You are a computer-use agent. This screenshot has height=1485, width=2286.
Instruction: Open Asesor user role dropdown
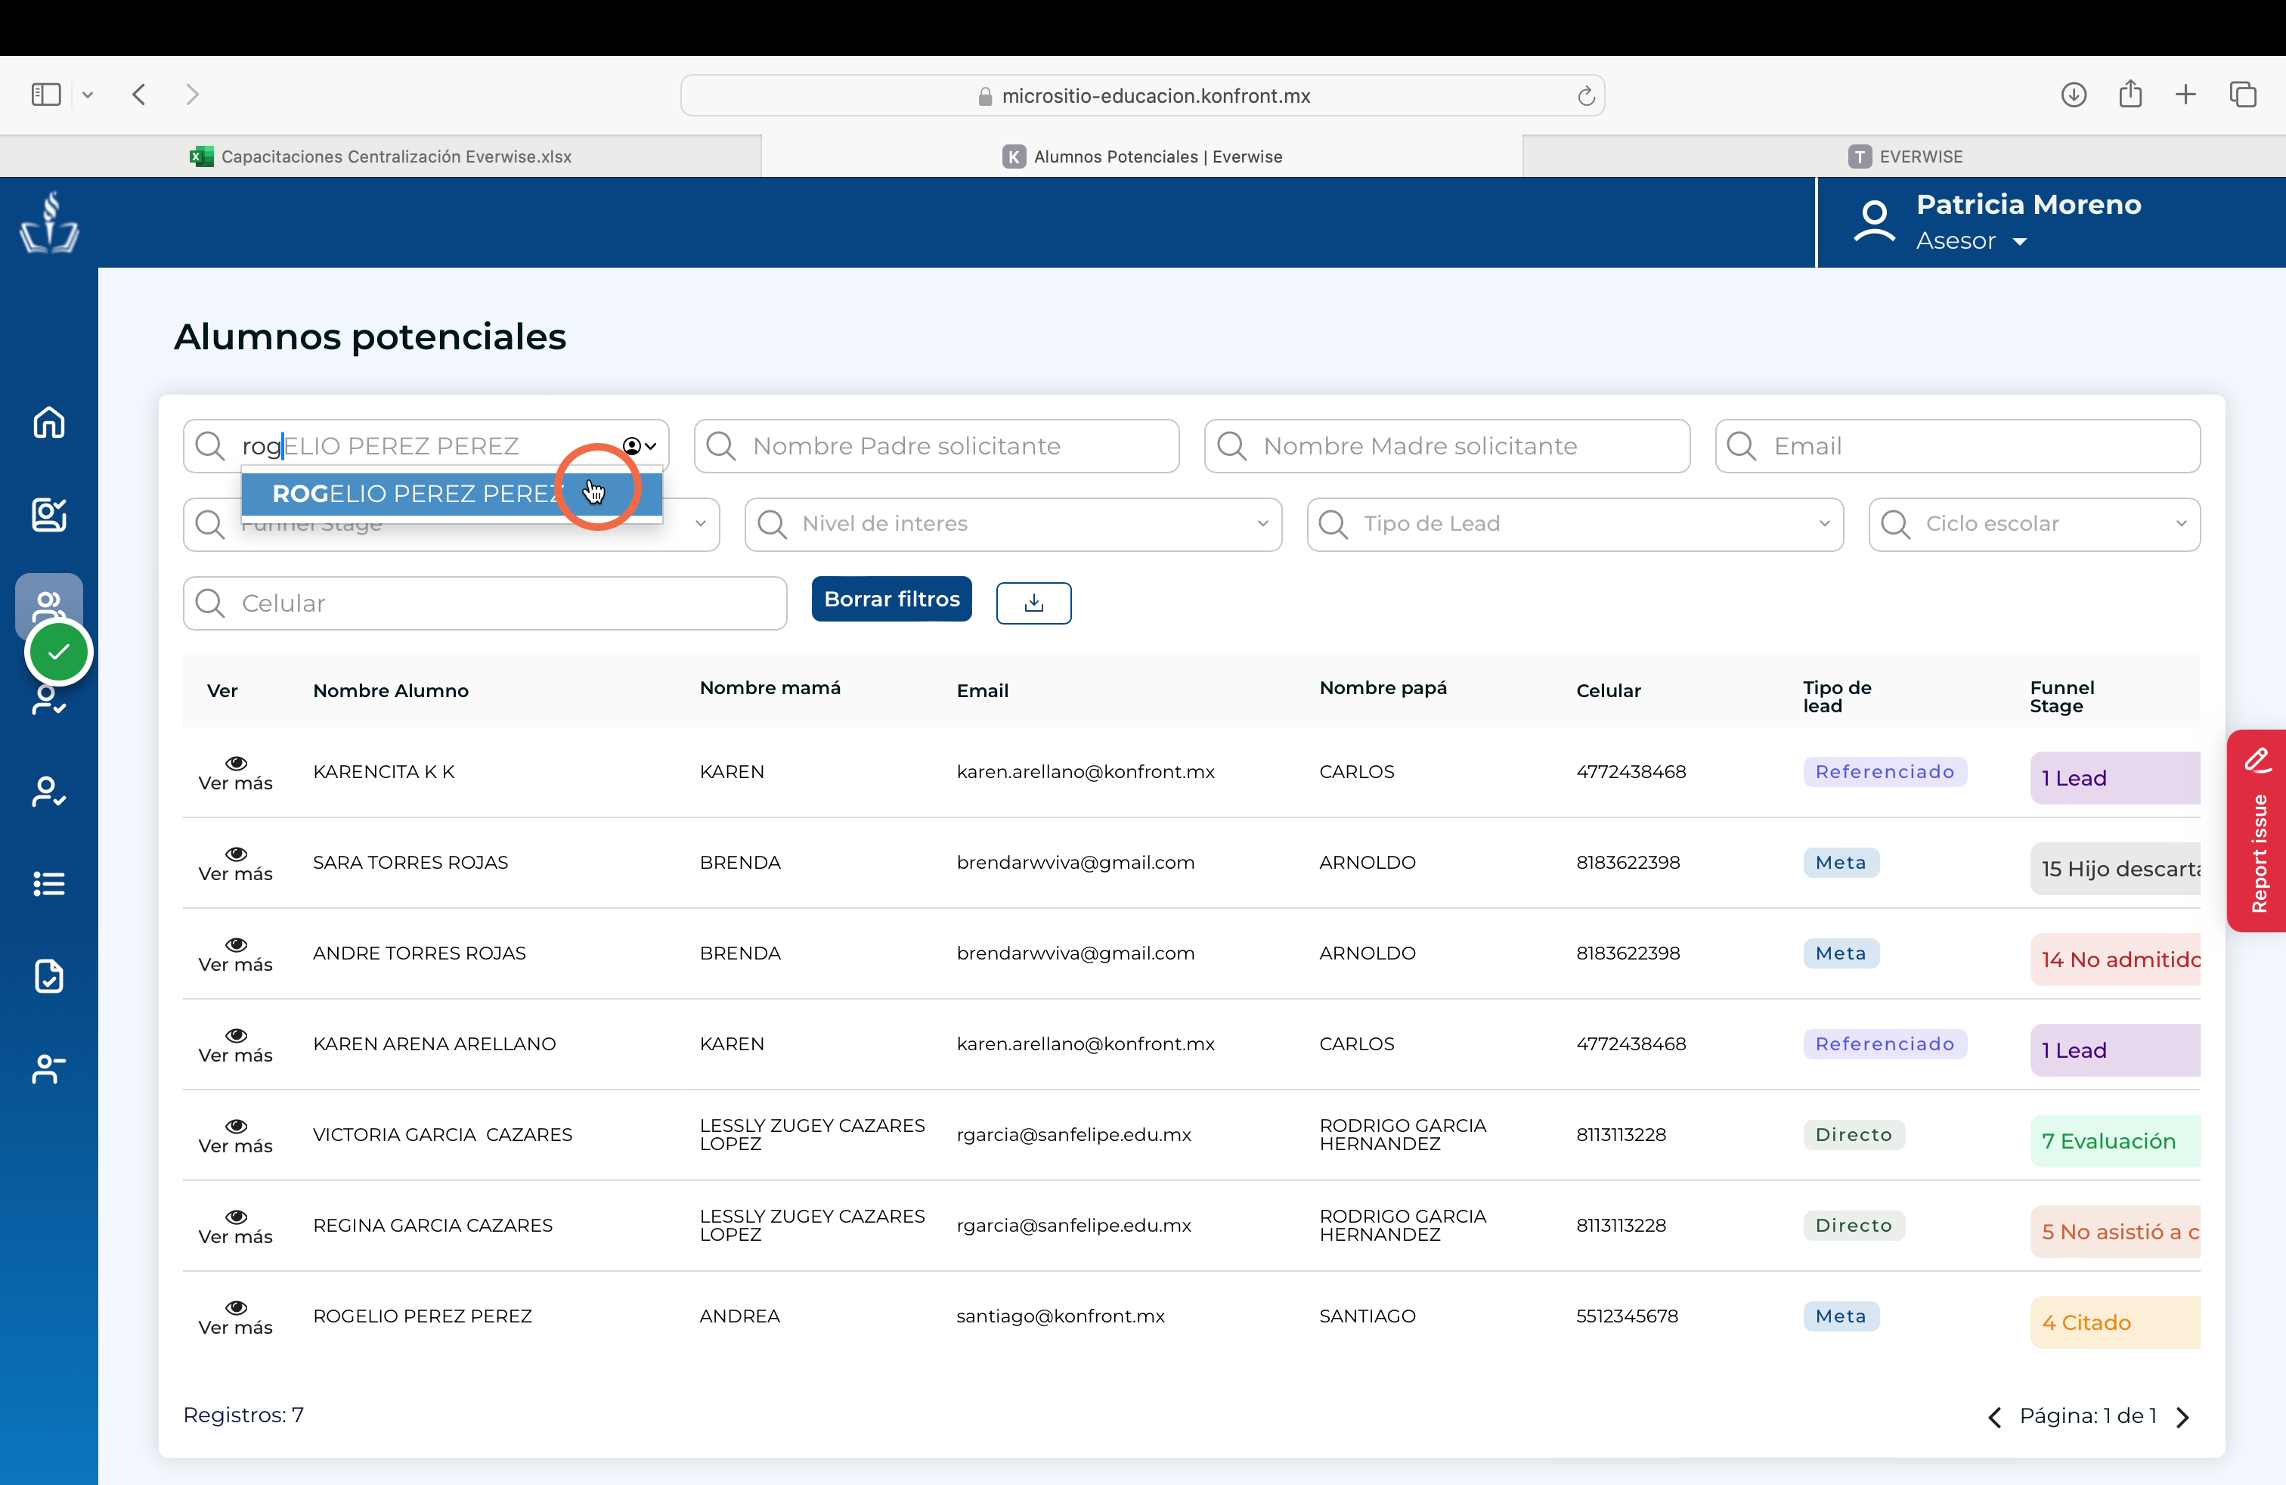pos(1971,241)
